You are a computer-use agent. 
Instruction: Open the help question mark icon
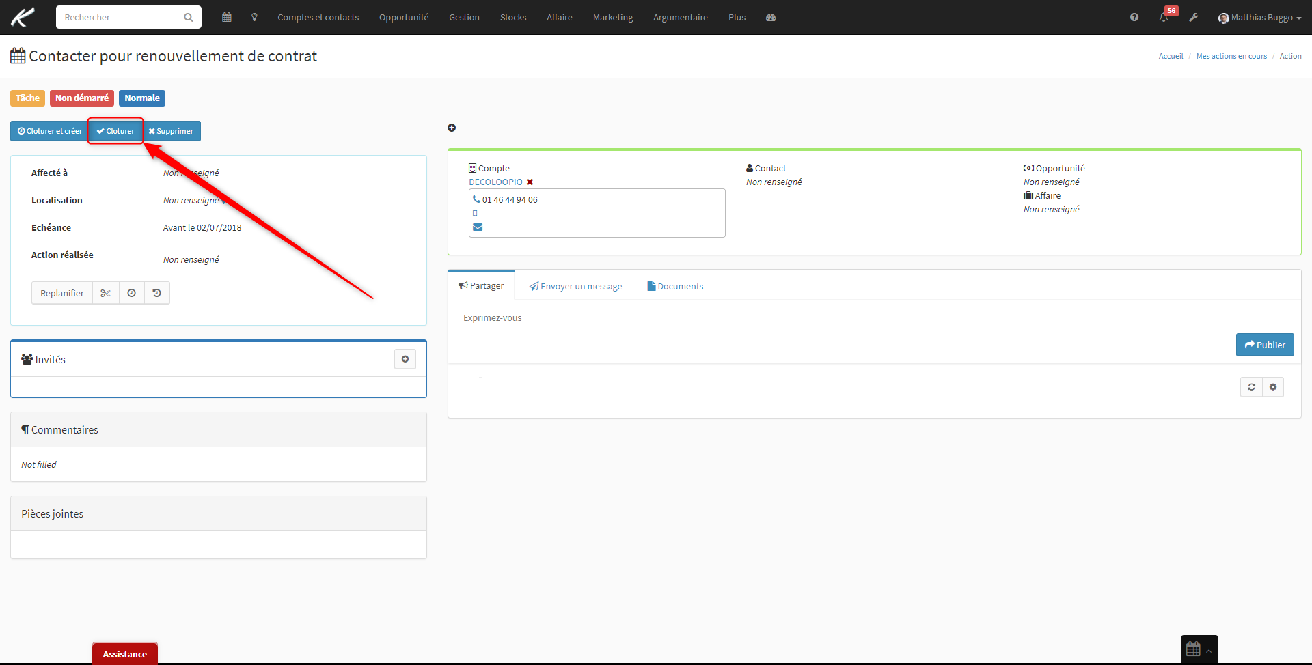tap(1134, 17)
